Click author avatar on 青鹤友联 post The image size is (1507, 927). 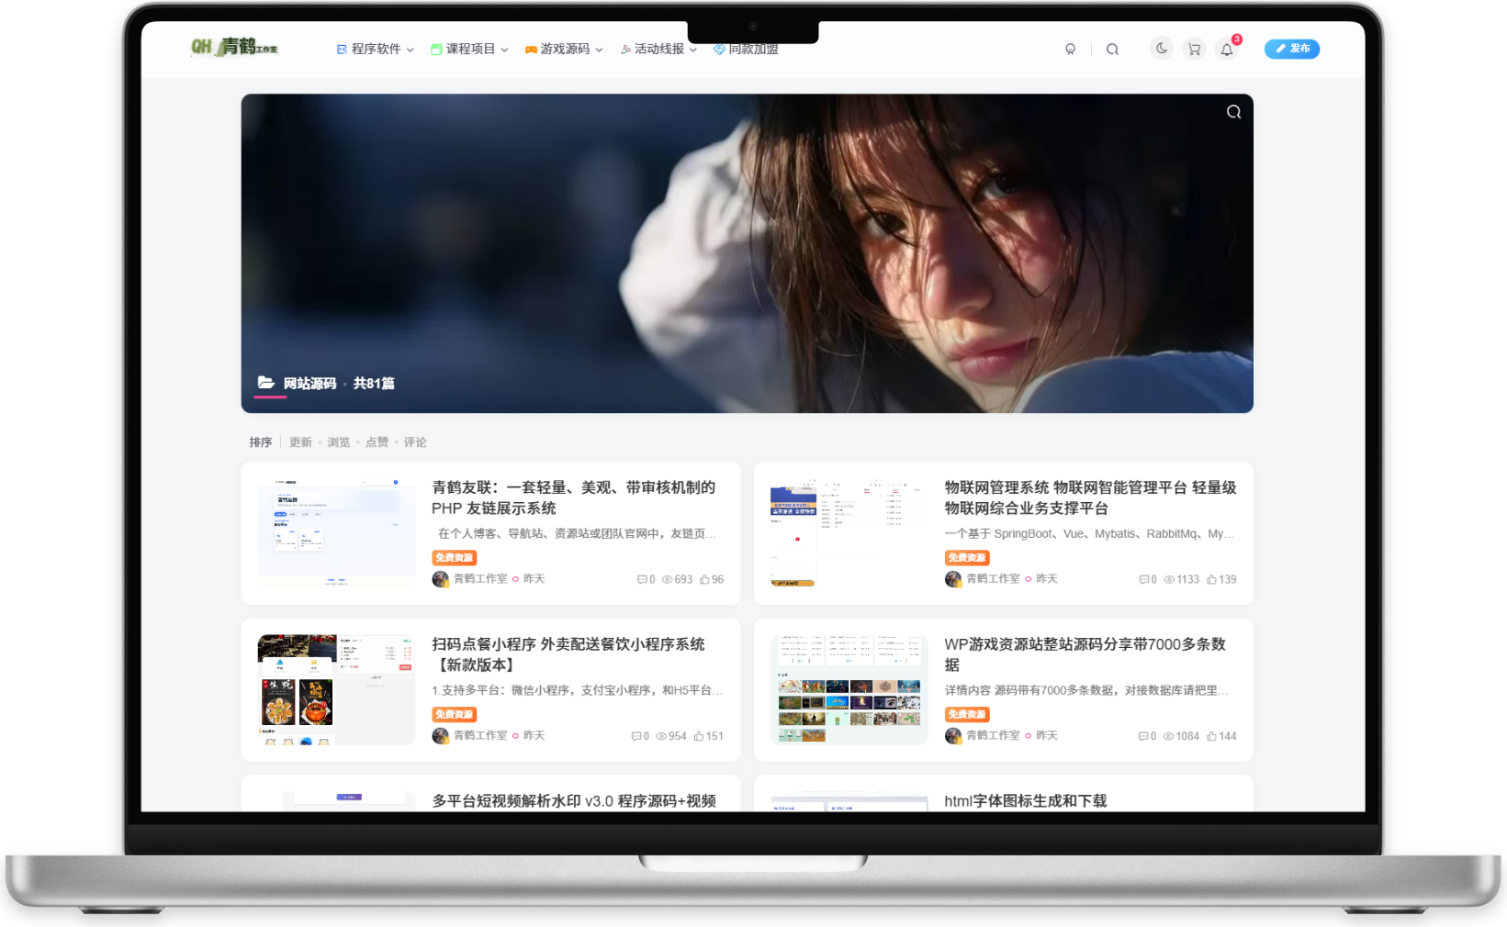[441, 579]
